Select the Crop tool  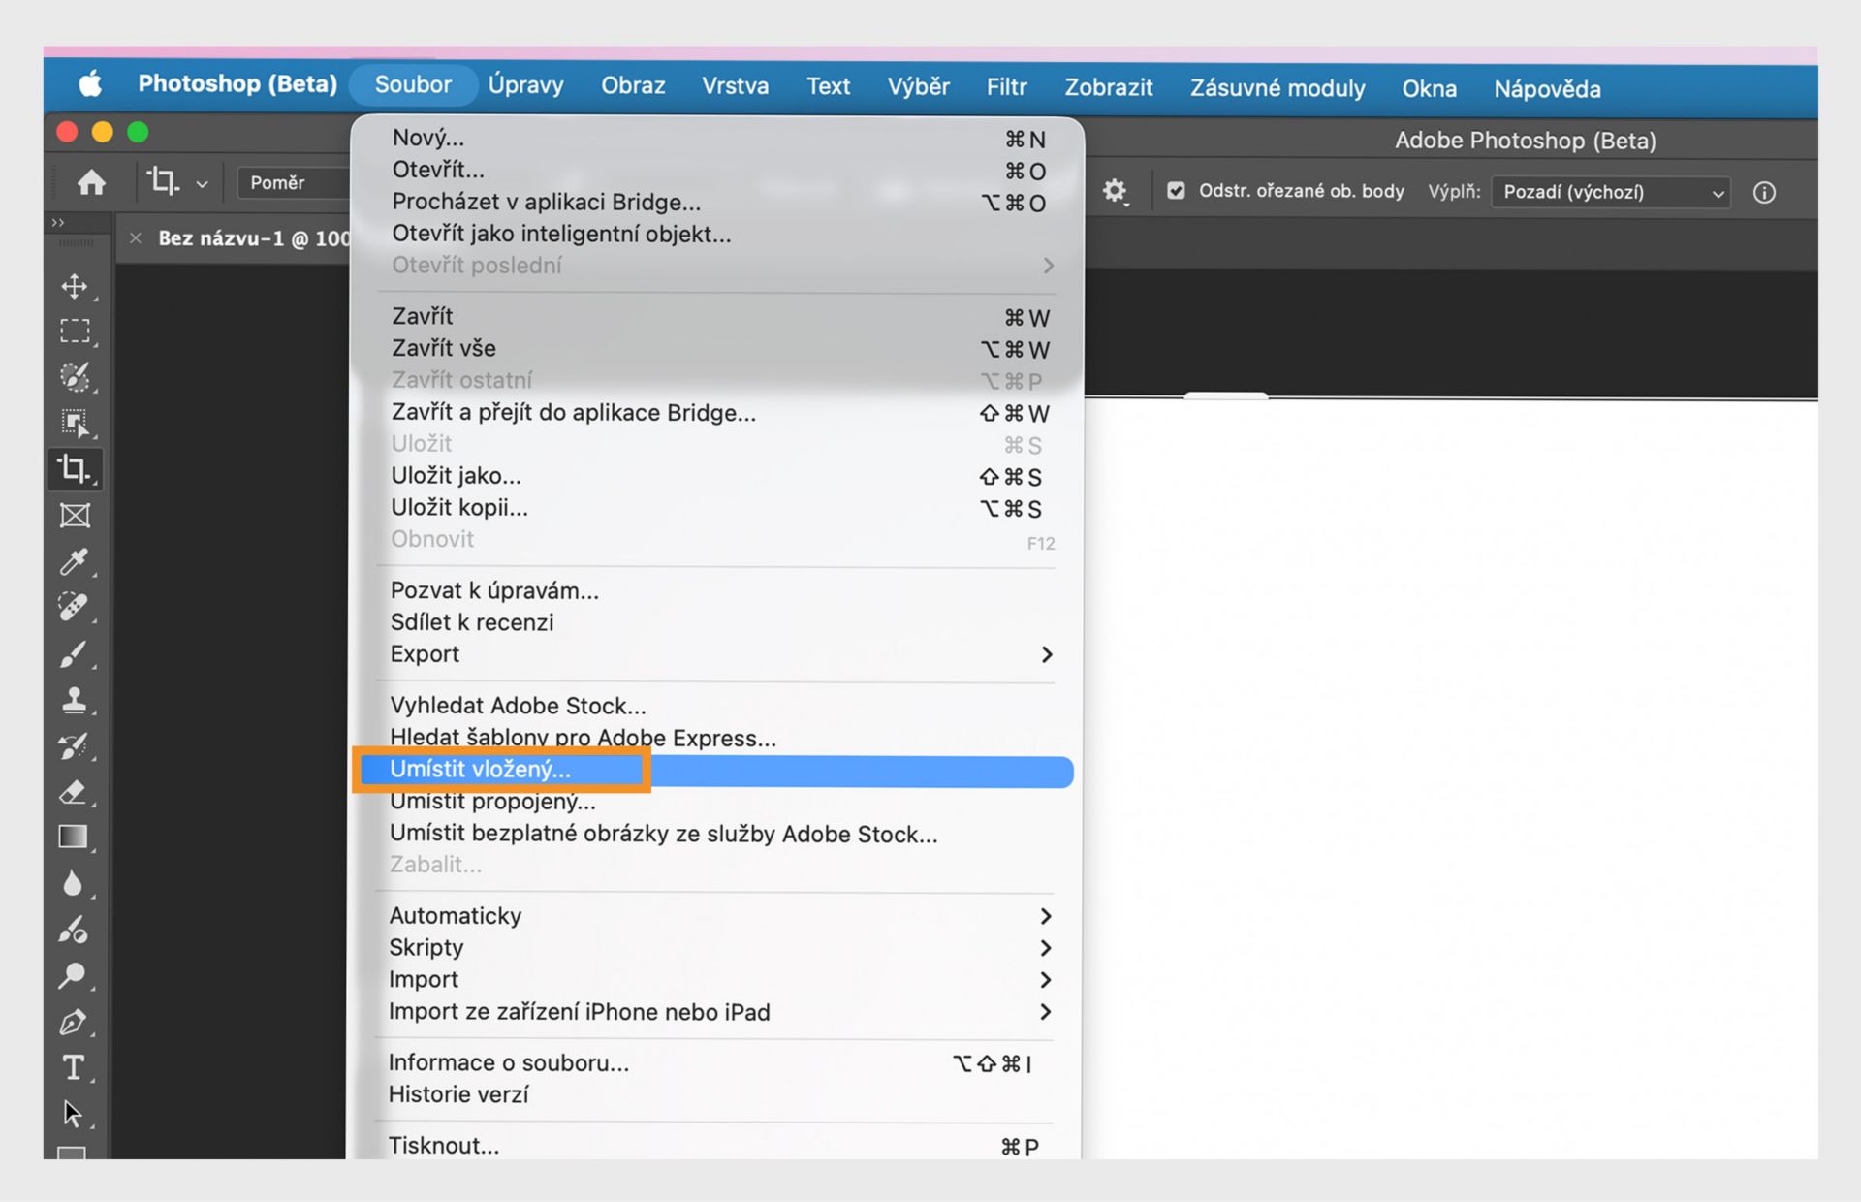click(x=76, y=469)
